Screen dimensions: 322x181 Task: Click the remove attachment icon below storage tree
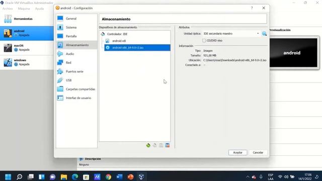point(168,145)
